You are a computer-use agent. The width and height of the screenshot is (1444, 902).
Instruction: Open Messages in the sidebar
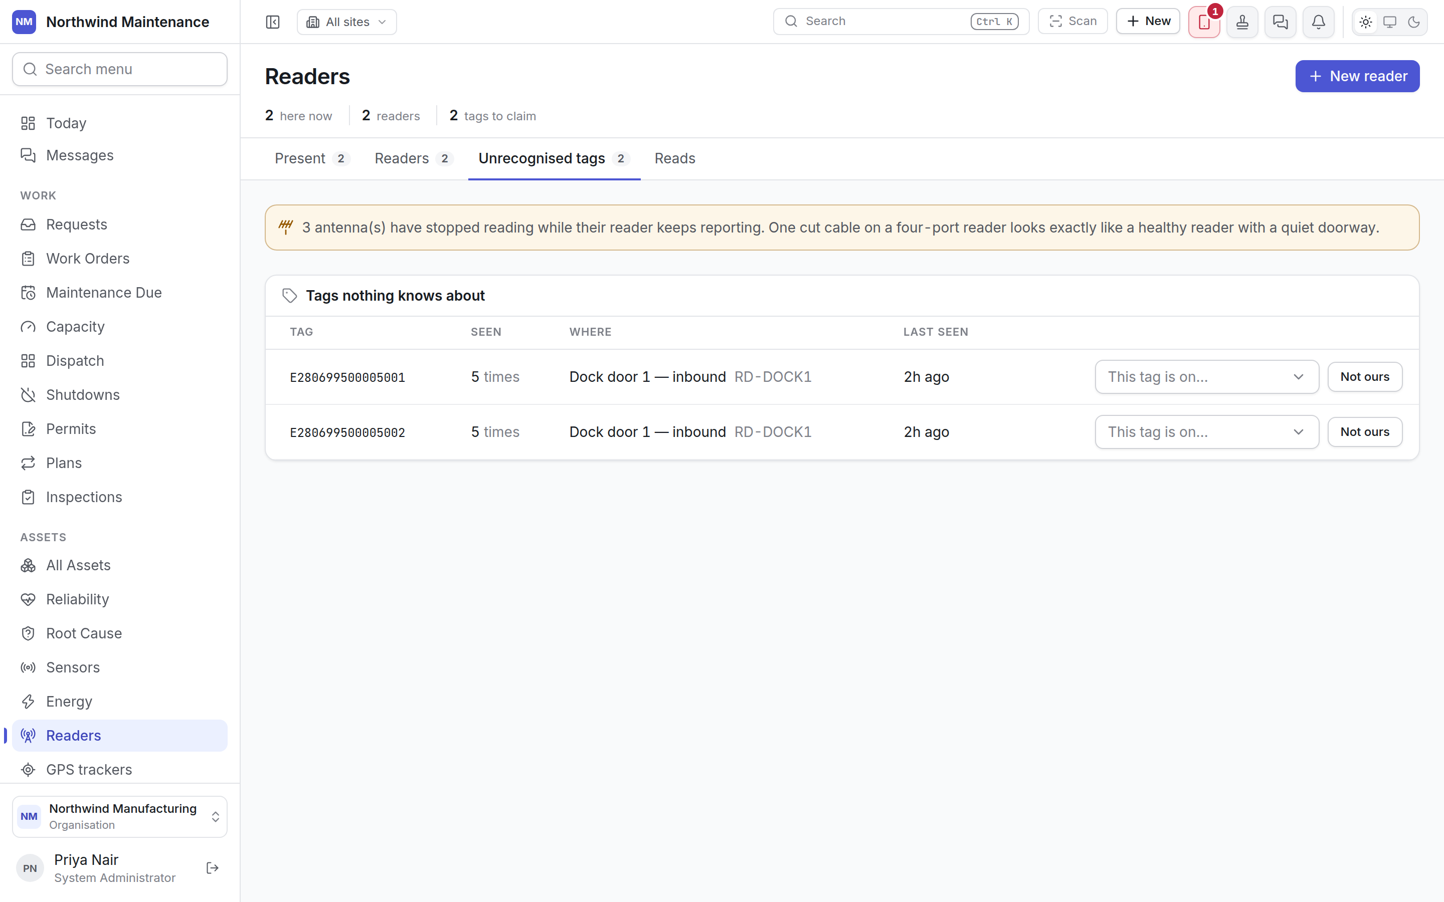(x=119, y=155)
